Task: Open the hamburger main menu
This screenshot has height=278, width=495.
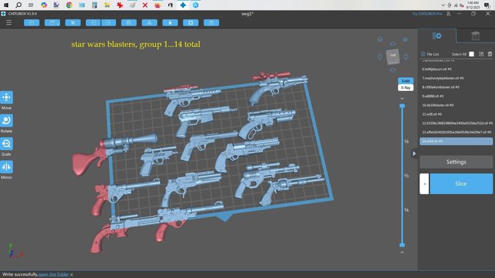Action: [x=9, y=23]
